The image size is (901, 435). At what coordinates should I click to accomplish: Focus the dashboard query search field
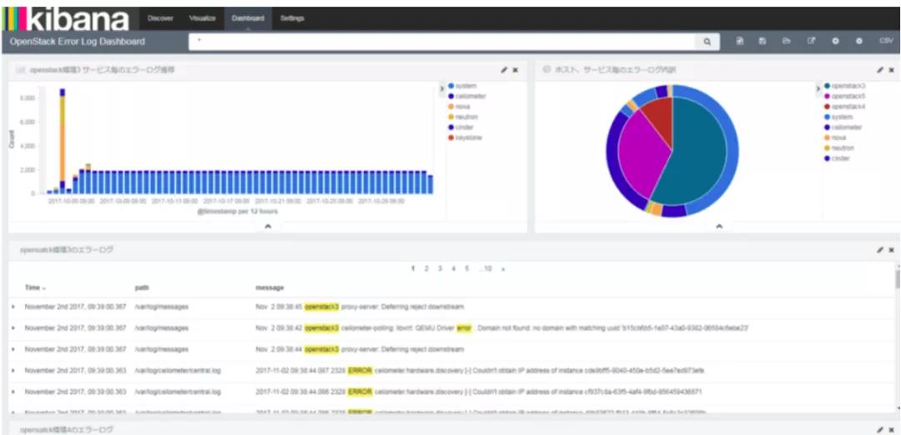click(x=442, y=42)
